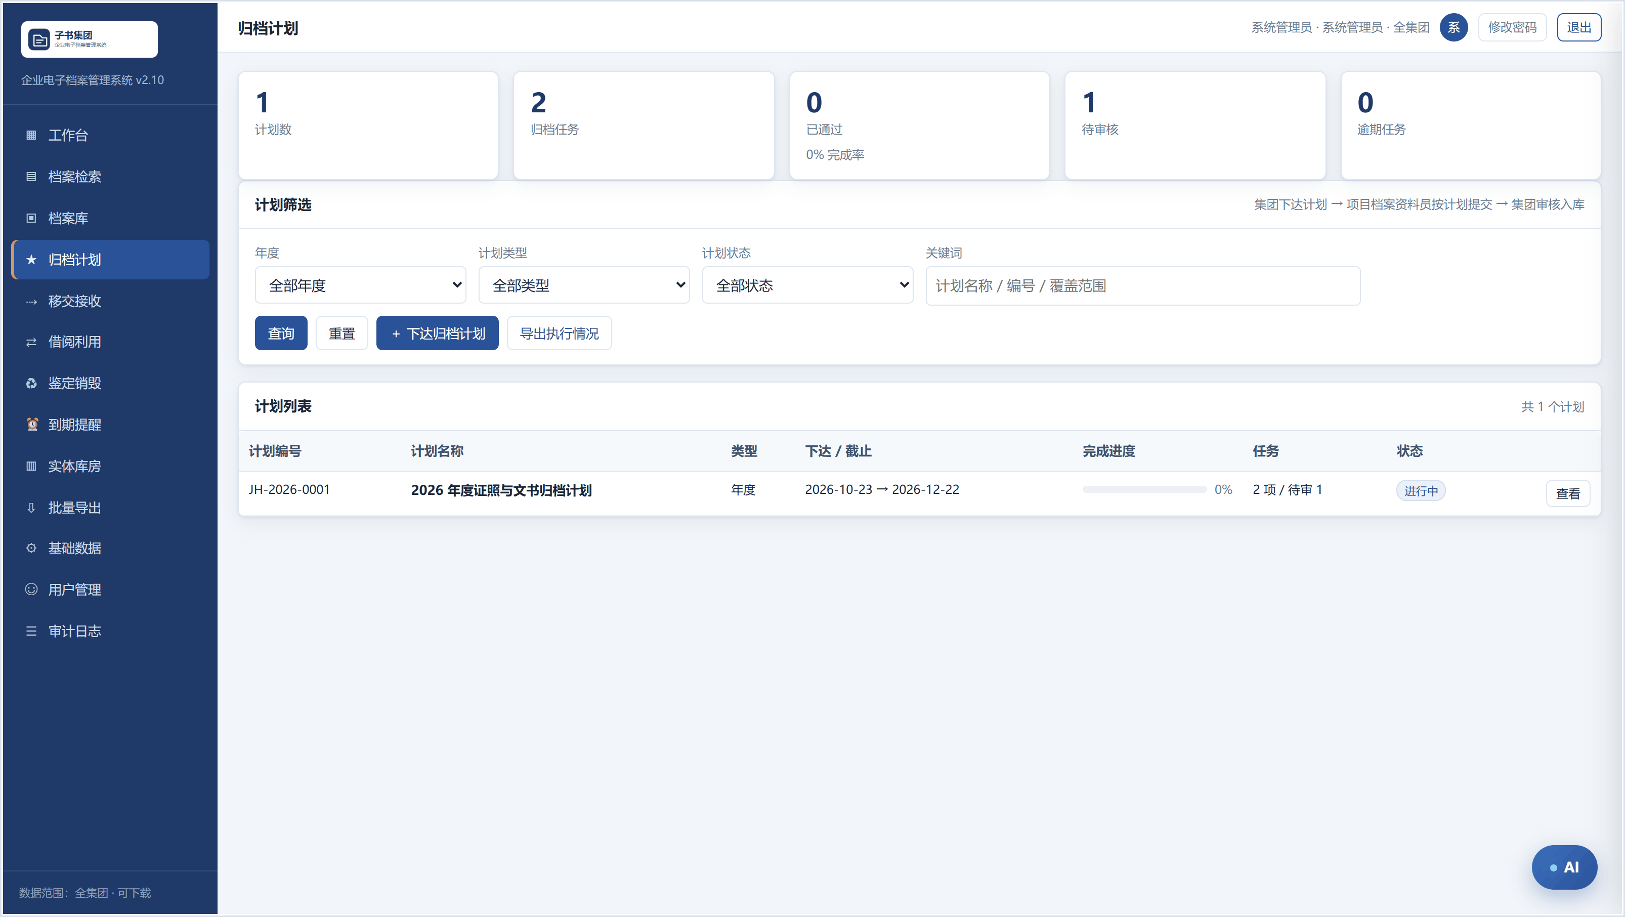Click the 完成进度 column header

pos(1108,451)
